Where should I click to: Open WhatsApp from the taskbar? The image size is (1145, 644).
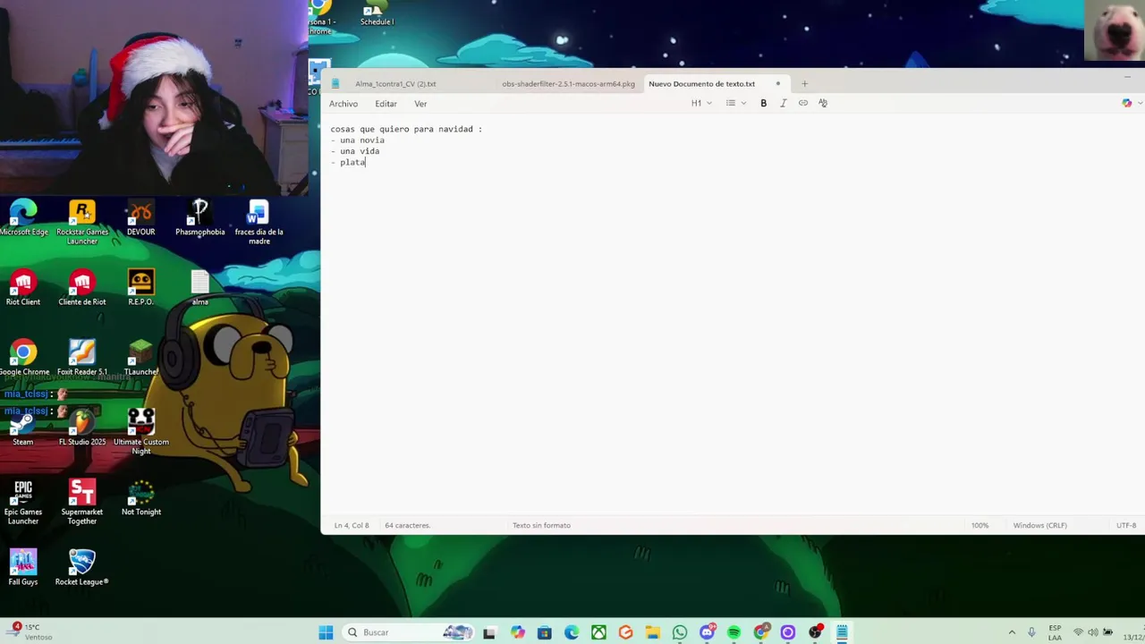coord(680,632)
